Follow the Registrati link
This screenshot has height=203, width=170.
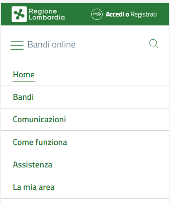pos(143,14)
